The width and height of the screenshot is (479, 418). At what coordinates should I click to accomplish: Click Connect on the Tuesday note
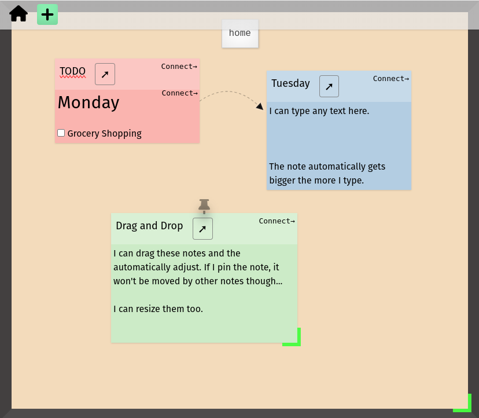point(391,78)
